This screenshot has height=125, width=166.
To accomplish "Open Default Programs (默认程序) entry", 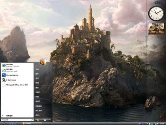I will (39, 111).
